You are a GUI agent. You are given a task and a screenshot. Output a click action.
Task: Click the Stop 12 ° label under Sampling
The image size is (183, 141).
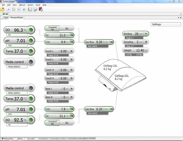(x=134, y=46)
